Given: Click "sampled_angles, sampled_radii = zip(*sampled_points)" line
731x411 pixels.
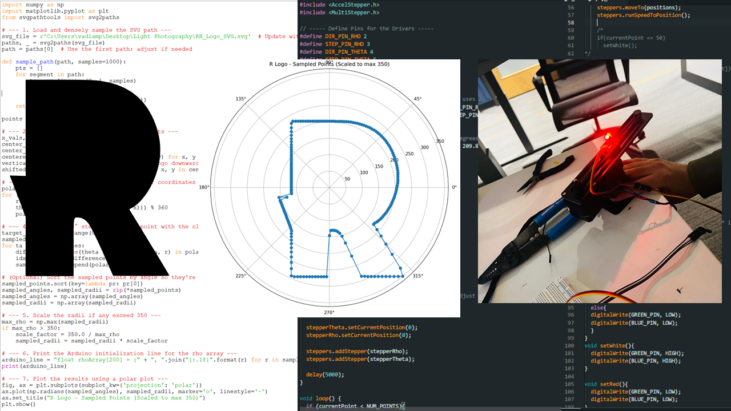Looking at the screenshot, I should tap(91, 290).
